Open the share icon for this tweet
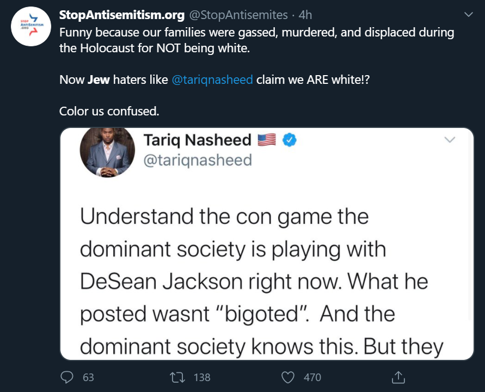The image size is (485, 392). point(398,377)
